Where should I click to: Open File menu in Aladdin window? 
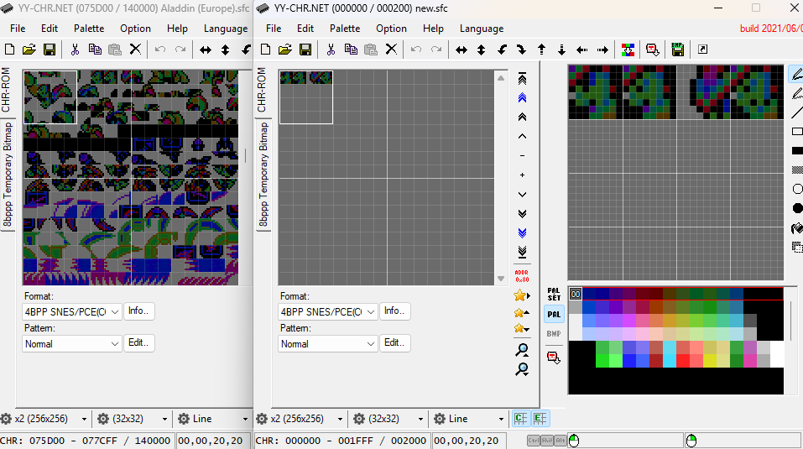[18, 29]
